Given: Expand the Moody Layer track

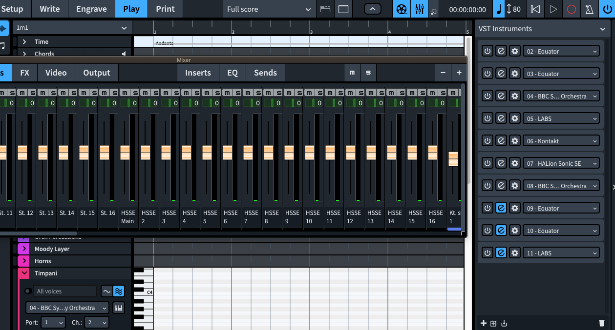Looking at the screenshot, I should click(x=23, y=249).
